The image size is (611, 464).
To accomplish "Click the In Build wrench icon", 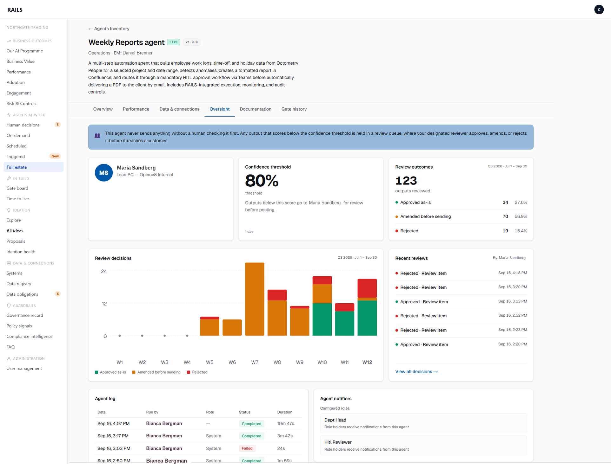I will pos(9,178).
